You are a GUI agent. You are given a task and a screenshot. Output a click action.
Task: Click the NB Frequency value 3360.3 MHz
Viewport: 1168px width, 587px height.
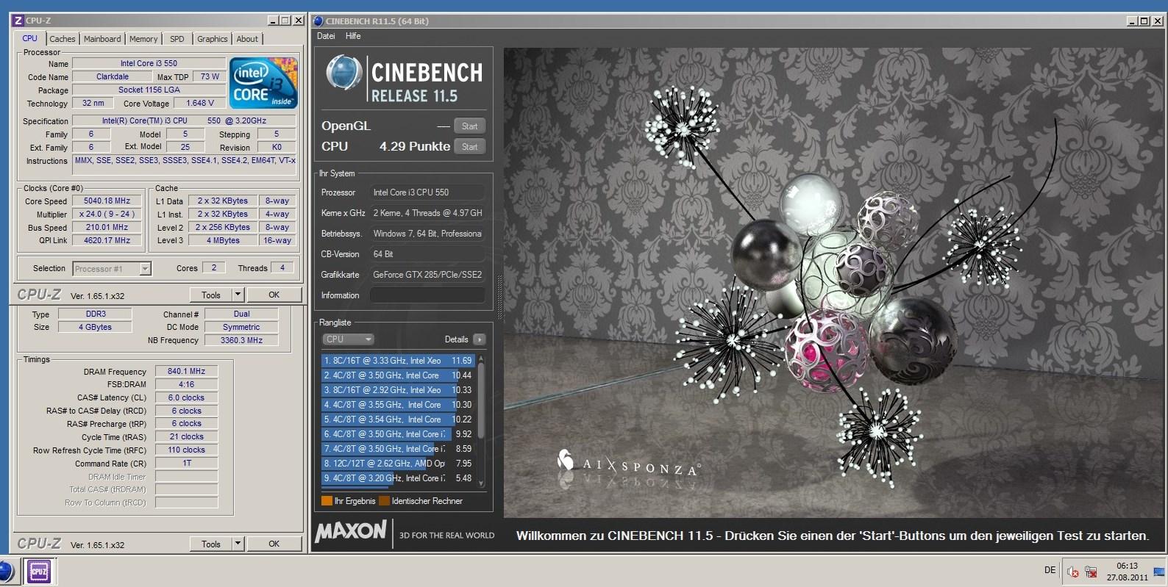241,340
